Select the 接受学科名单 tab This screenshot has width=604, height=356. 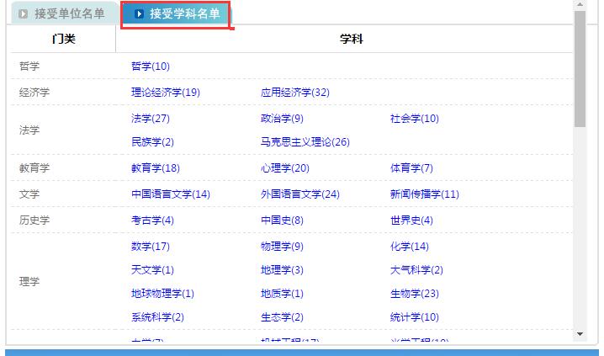pyautogui.click(x=184, y=13)
